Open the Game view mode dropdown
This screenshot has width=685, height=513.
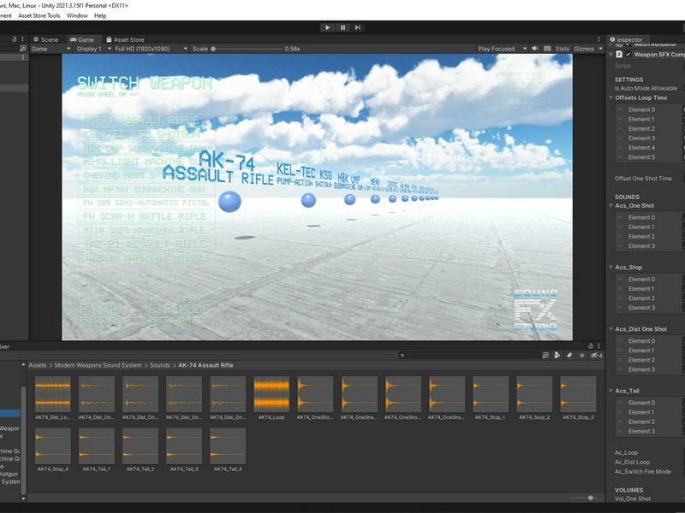pyautogui.click(x=51, y=49)
